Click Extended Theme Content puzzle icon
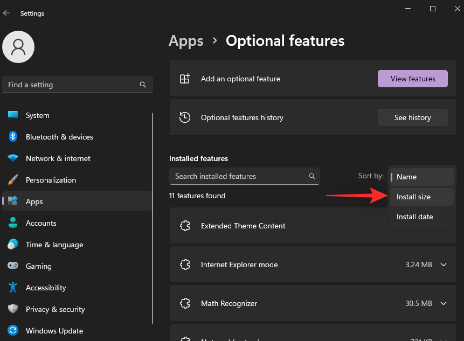Image resolution: width=464 pixels, height=341 pixels. (185, 226)
